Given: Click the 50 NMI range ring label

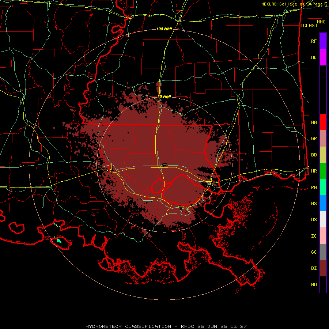Looking at the screenshot, I should 164,97.
